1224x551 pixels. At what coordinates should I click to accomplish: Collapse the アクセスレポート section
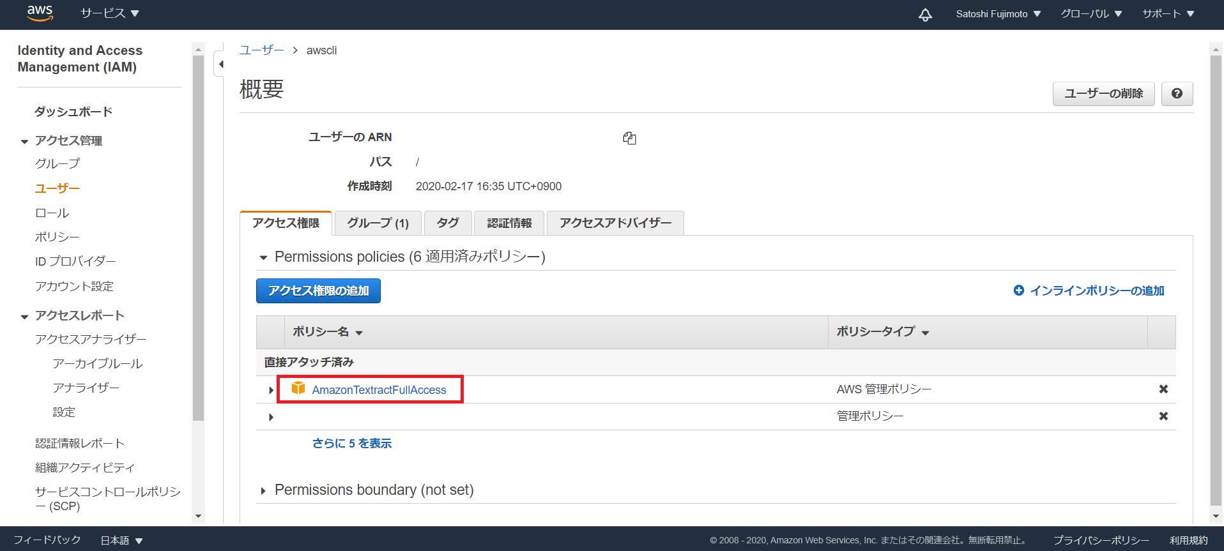[x=24, y=316]
